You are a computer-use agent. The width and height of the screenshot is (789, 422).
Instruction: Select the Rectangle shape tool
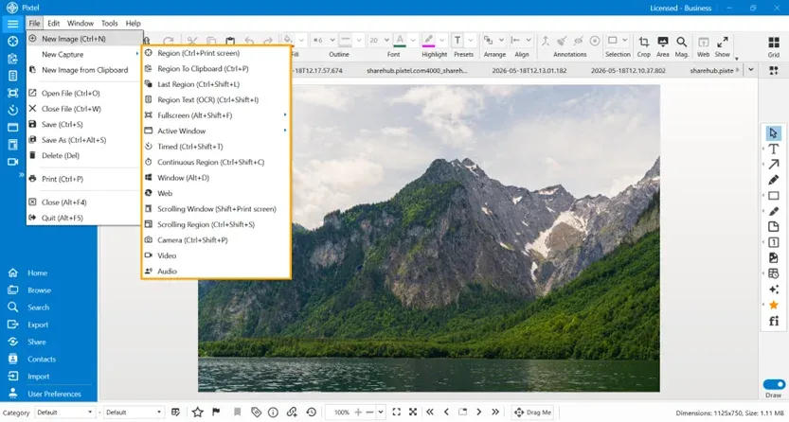coord(774,196)
